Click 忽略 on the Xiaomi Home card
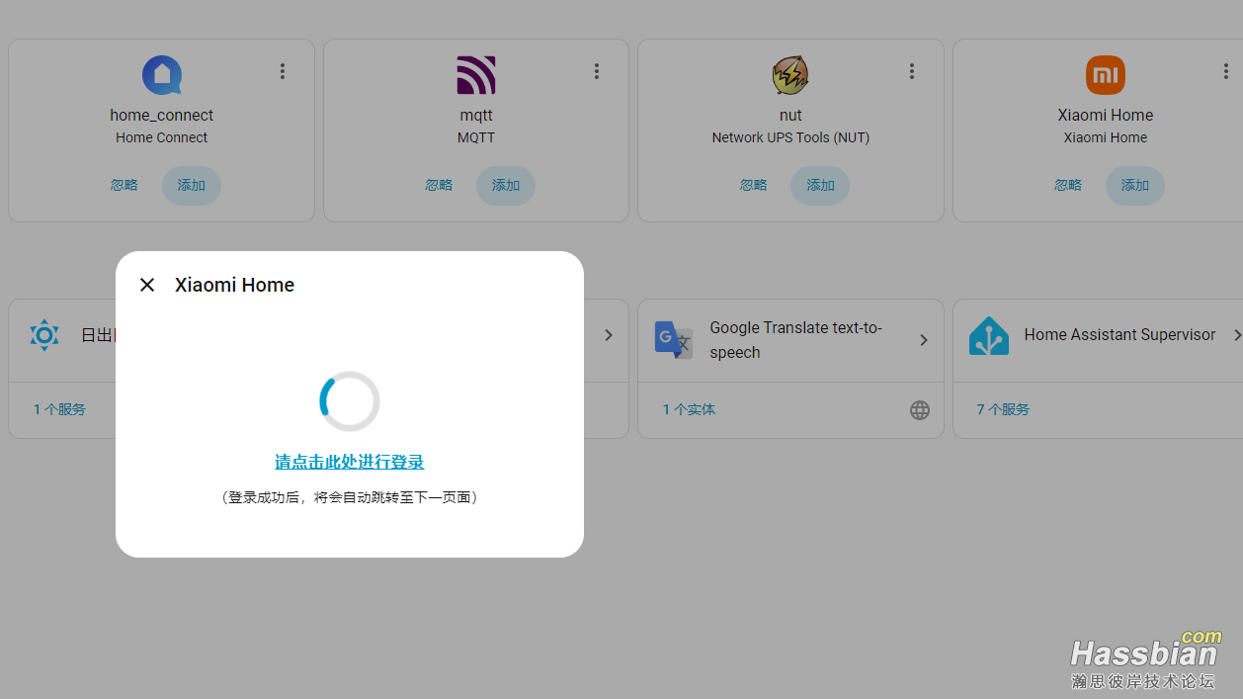Screen dimensions: 1243x699 pos(1068,185)
